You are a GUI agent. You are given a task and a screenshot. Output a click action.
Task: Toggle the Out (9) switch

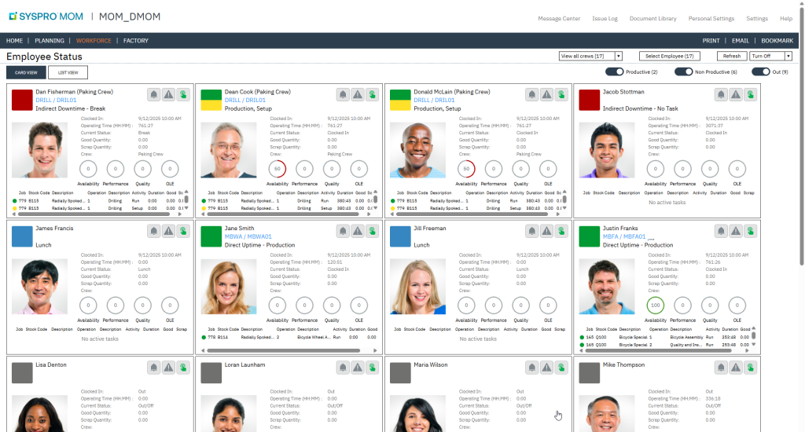(761, 71)
